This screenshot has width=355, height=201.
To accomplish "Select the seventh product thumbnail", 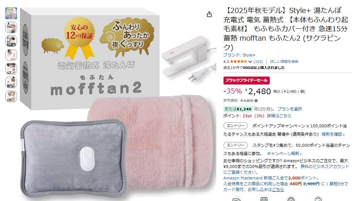I will click(x=11, y=96).
